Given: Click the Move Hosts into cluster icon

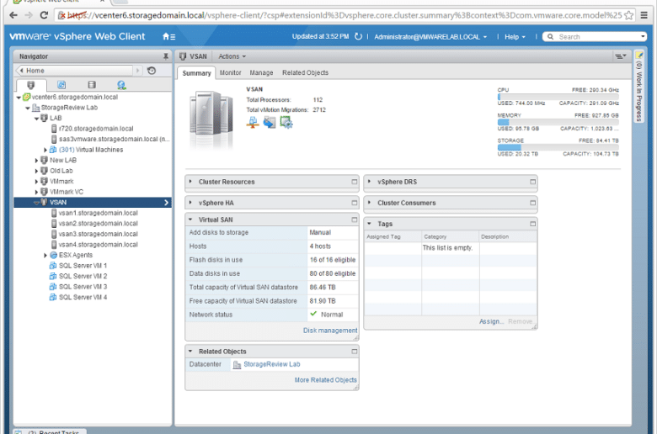Looking at the screenshot, I should click(x=270, y=122).
